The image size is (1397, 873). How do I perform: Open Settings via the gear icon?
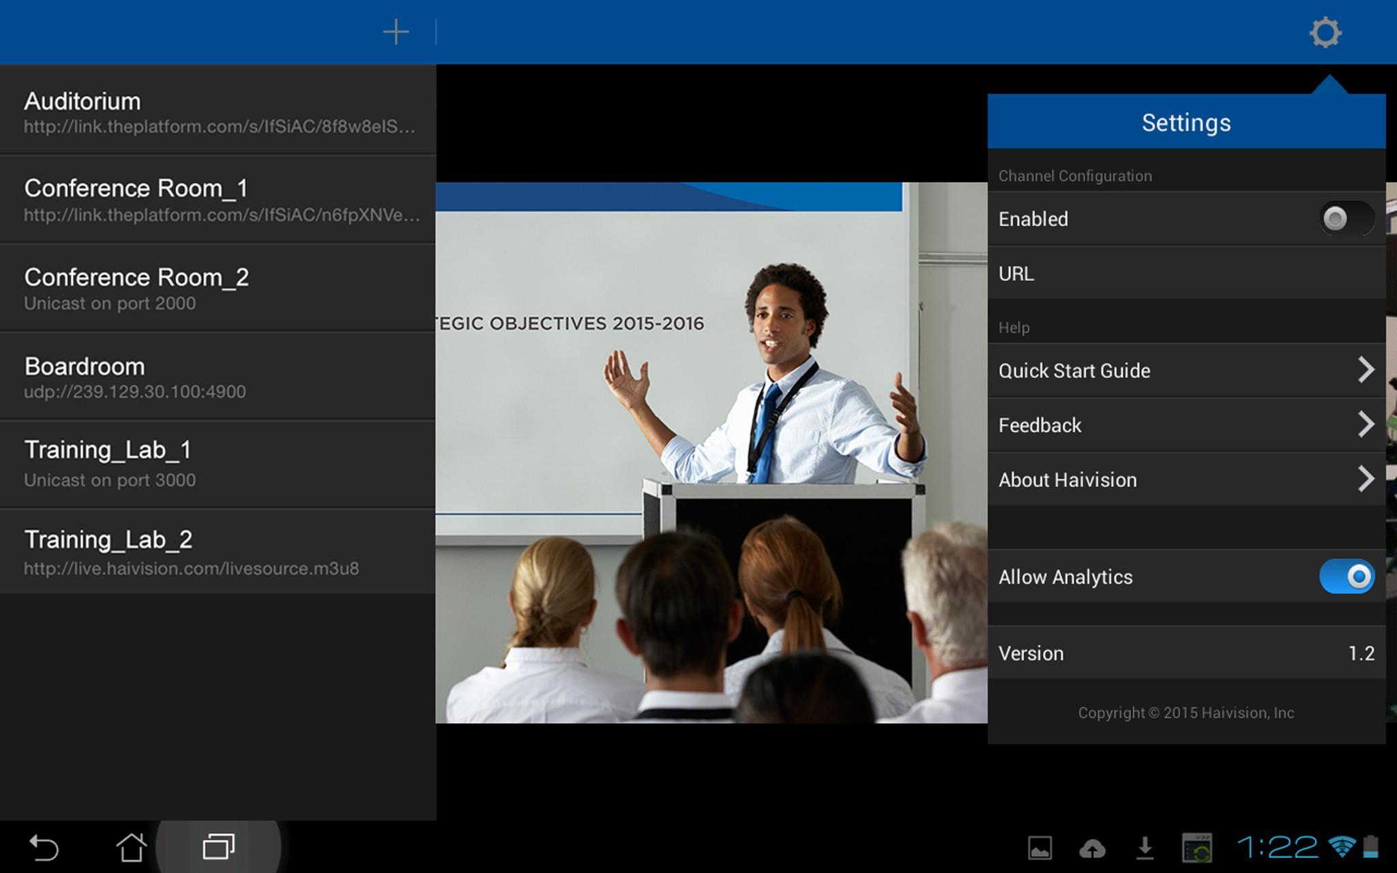1324,31
